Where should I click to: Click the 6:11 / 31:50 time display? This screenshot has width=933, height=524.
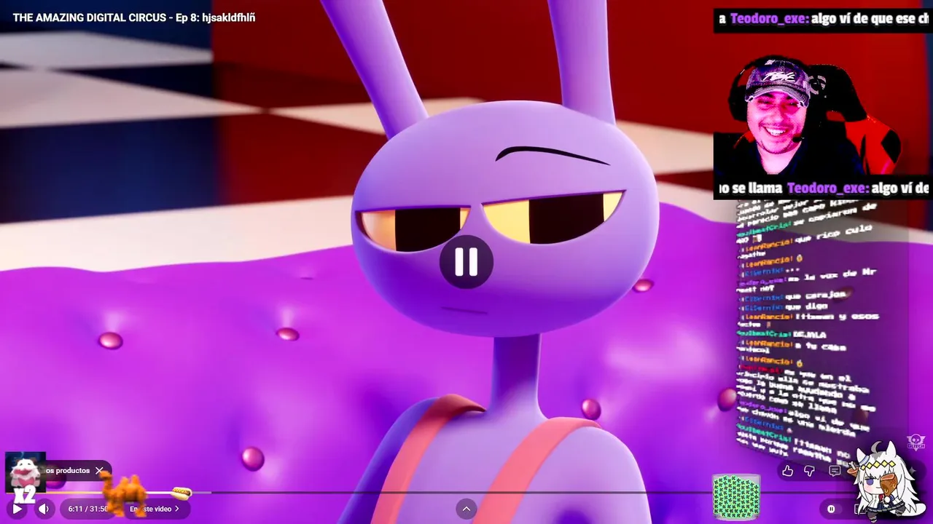click(87, 509)
